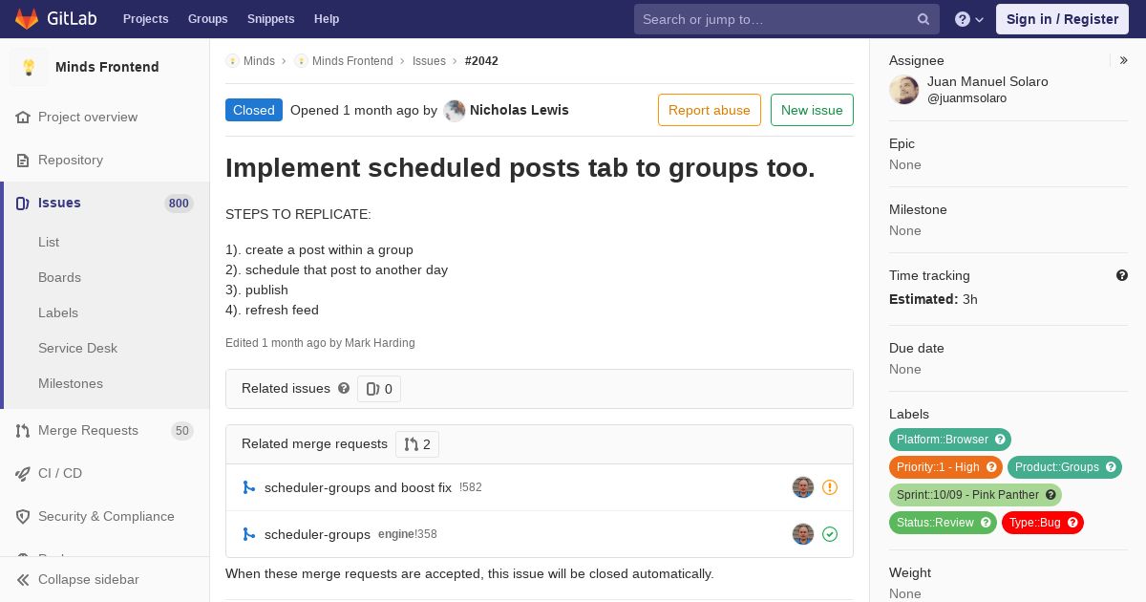
Task: Open the GitLab home logo
Action: [x=55, y=18]
